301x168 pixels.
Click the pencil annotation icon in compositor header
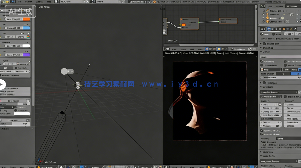coord(226,49)
